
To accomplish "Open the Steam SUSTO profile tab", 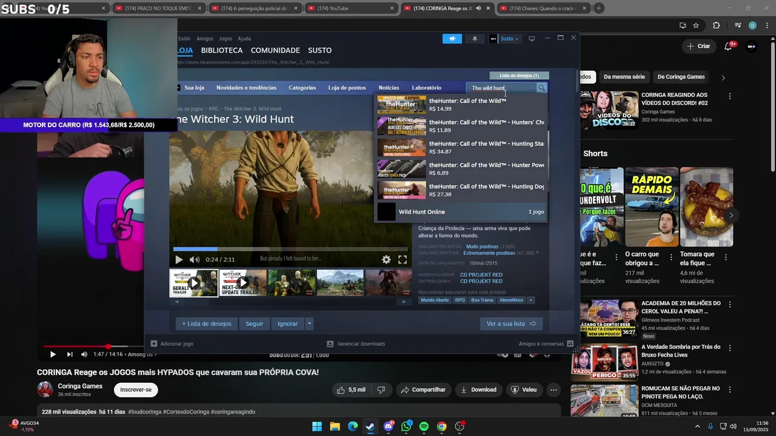I will click(319, 50).
